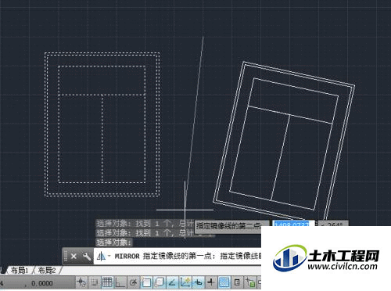Toggle Dynamic UCS icon
This screenshot has width=391, height=291.
click(x=185, y=282)
